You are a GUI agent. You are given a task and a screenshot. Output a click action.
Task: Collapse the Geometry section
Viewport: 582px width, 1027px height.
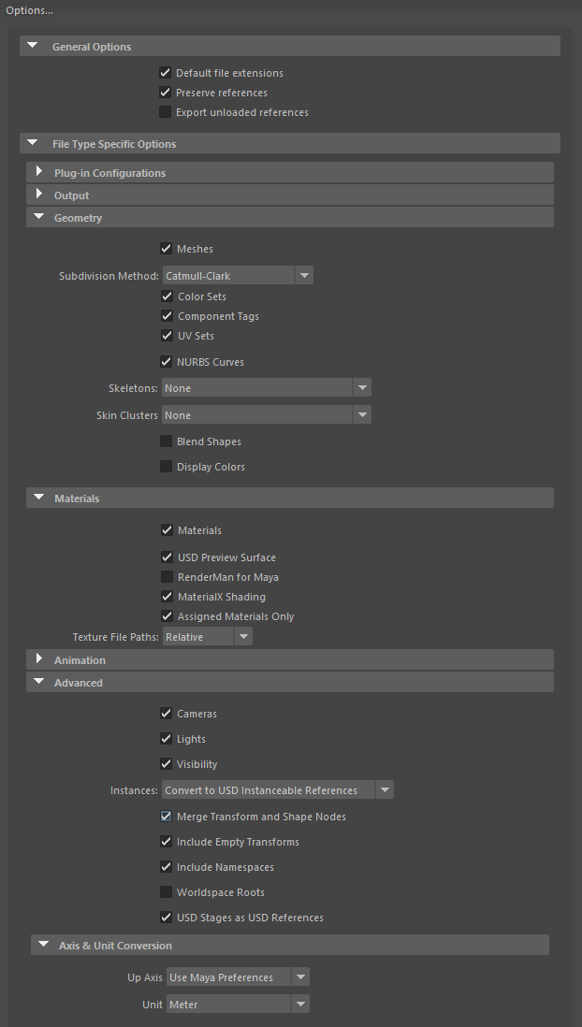click(38, 217)
